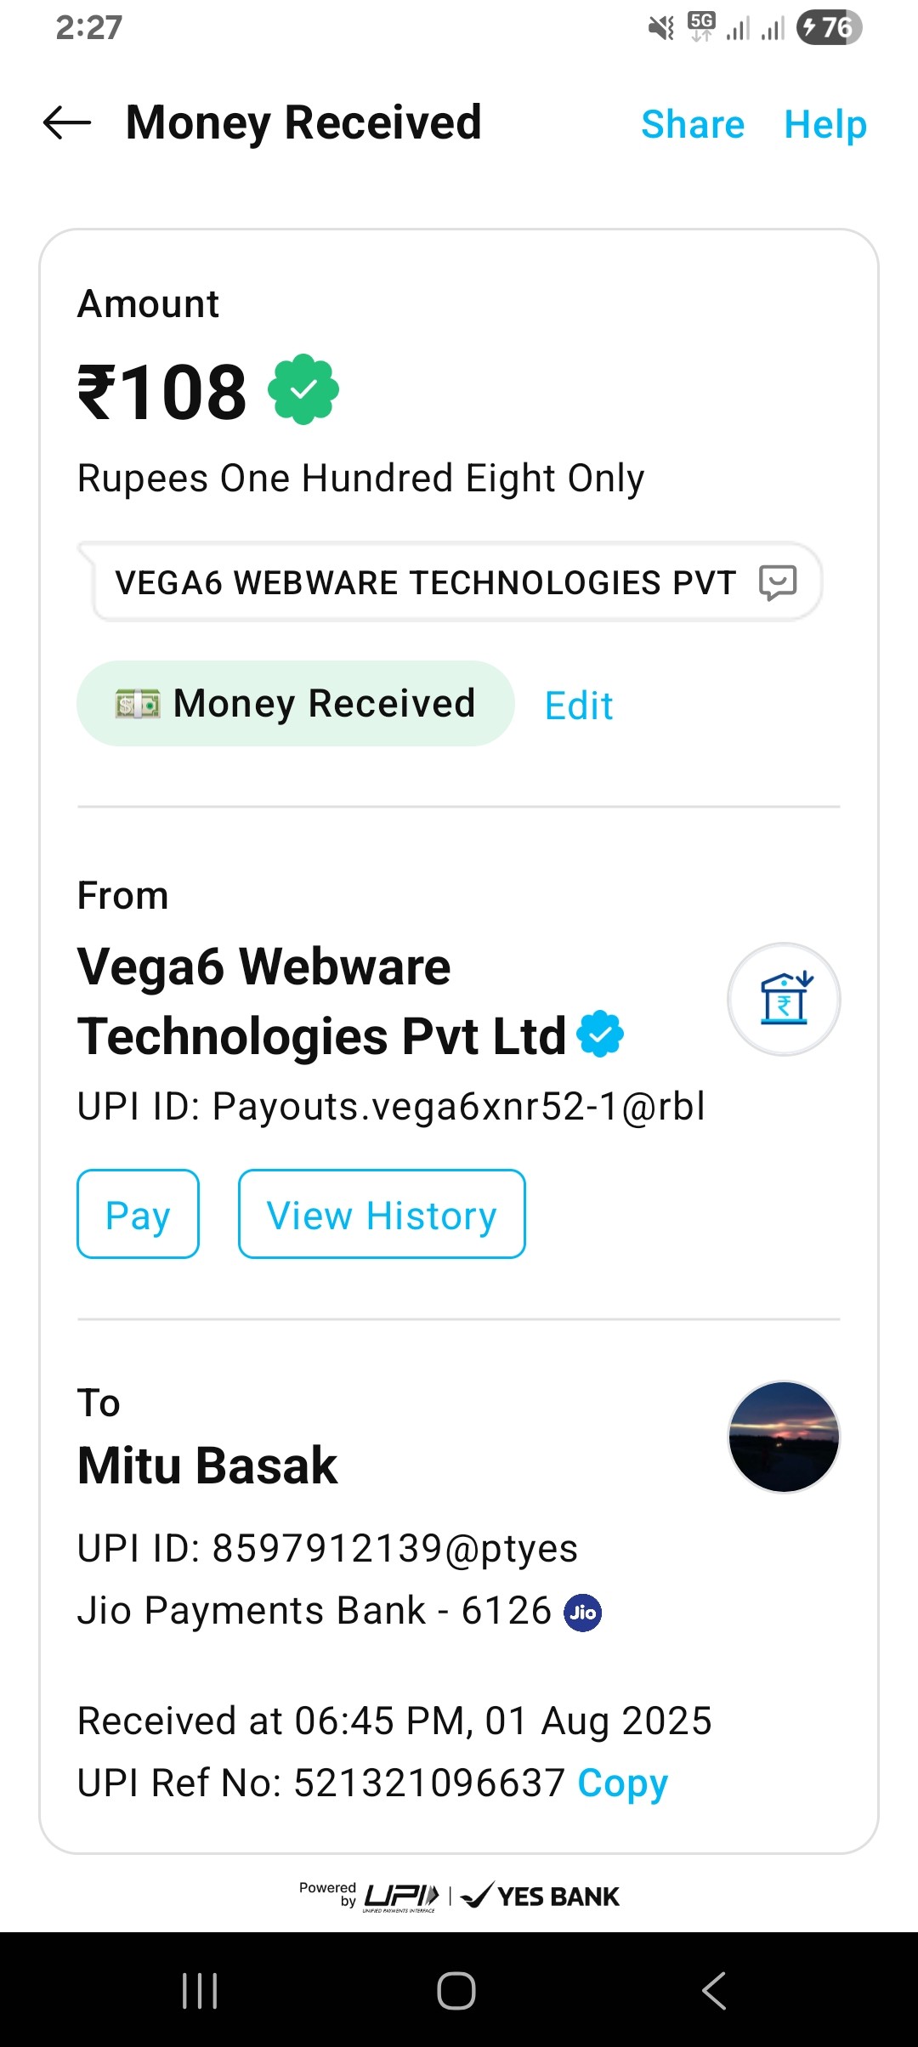Open the message bubble icon
This screenshot has width=918, height=2047.
[778, 582]
